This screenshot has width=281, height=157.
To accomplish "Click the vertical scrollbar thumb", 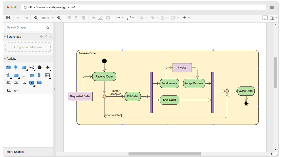I will pos(276,73).
